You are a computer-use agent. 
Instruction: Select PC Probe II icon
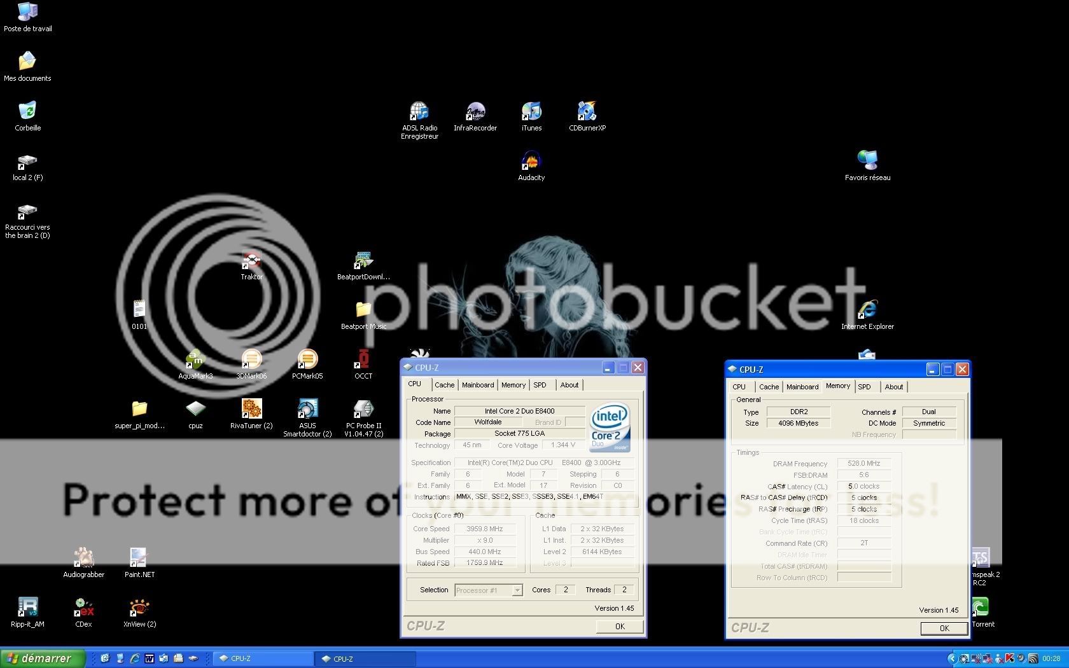(x=363, y=418)
